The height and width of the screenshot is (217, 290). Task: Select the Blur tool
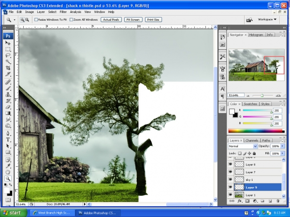8,120
